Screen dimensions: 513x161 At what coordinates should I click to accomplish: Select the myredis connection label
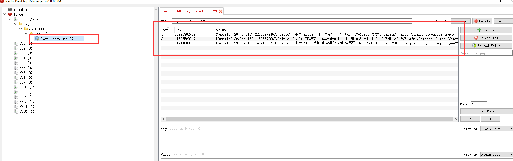pos(20,9)
